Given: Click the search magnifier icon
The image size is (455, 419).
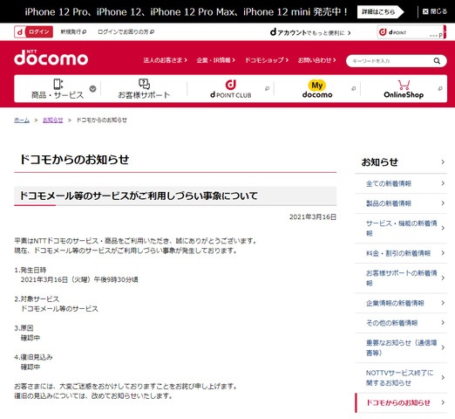Looking at the screenshot, I should click(437, 61).
